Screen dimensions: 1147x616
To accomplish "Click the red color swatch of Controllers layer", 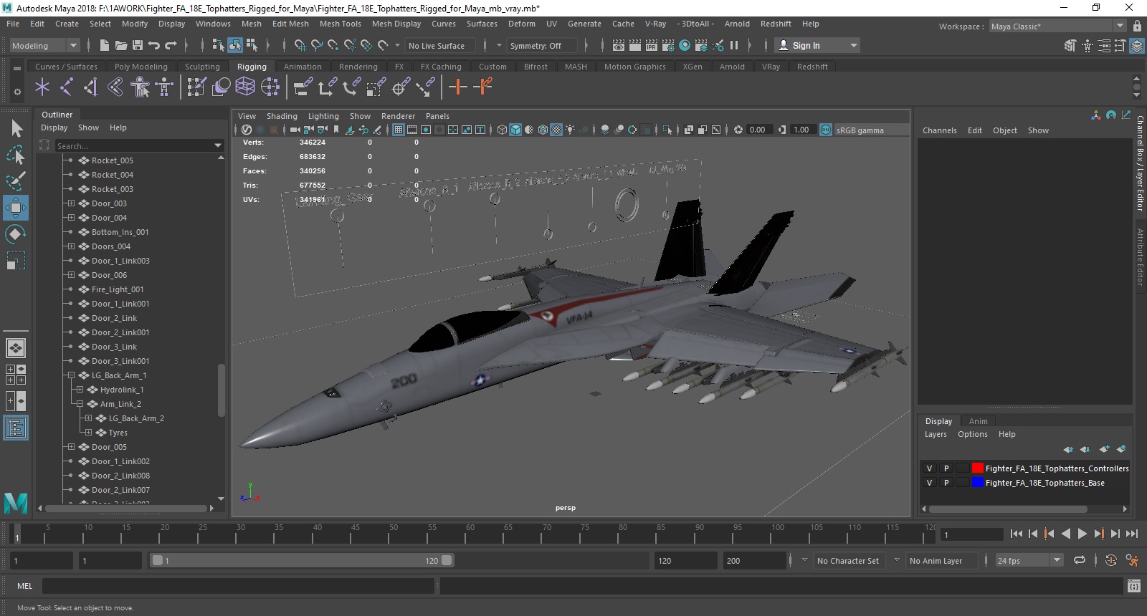I will pyautogui.click(x=977, y=468).
